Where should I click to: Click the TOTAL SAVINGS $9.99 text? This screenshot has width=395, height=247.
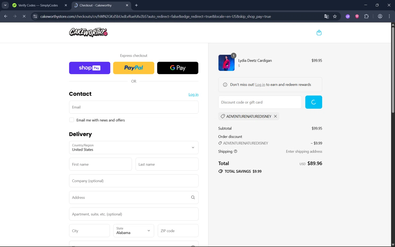pos(243,171)
